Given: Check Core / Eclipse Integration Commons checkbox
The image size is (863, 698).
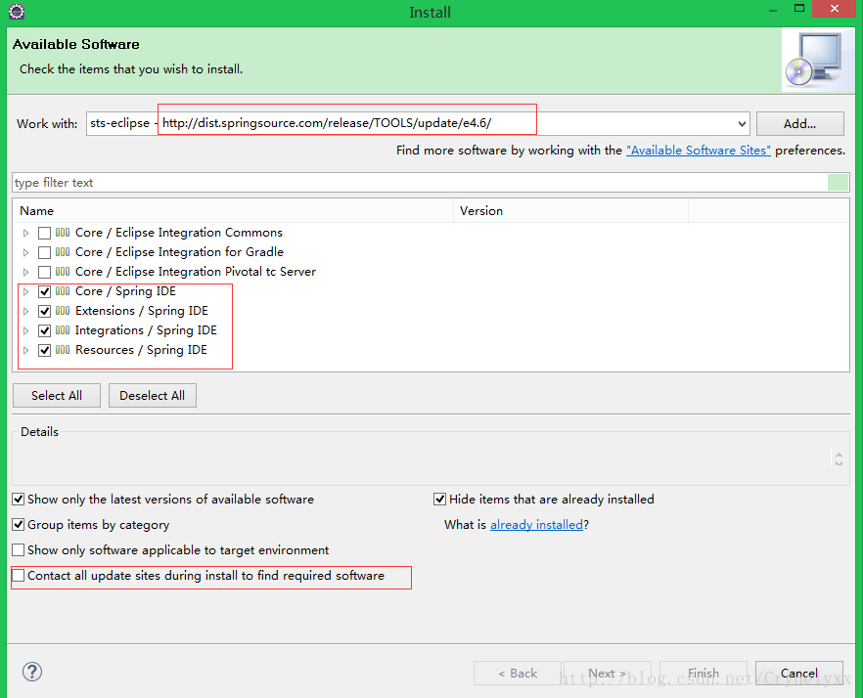Looking at the screenshot, I should pyautogui.click(x=45, y=234).
